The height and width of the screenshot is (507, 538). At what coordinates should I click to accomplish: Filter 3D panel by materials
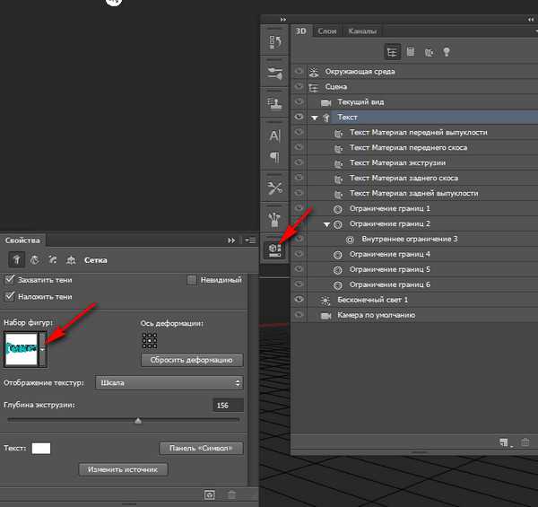[430, 53]
